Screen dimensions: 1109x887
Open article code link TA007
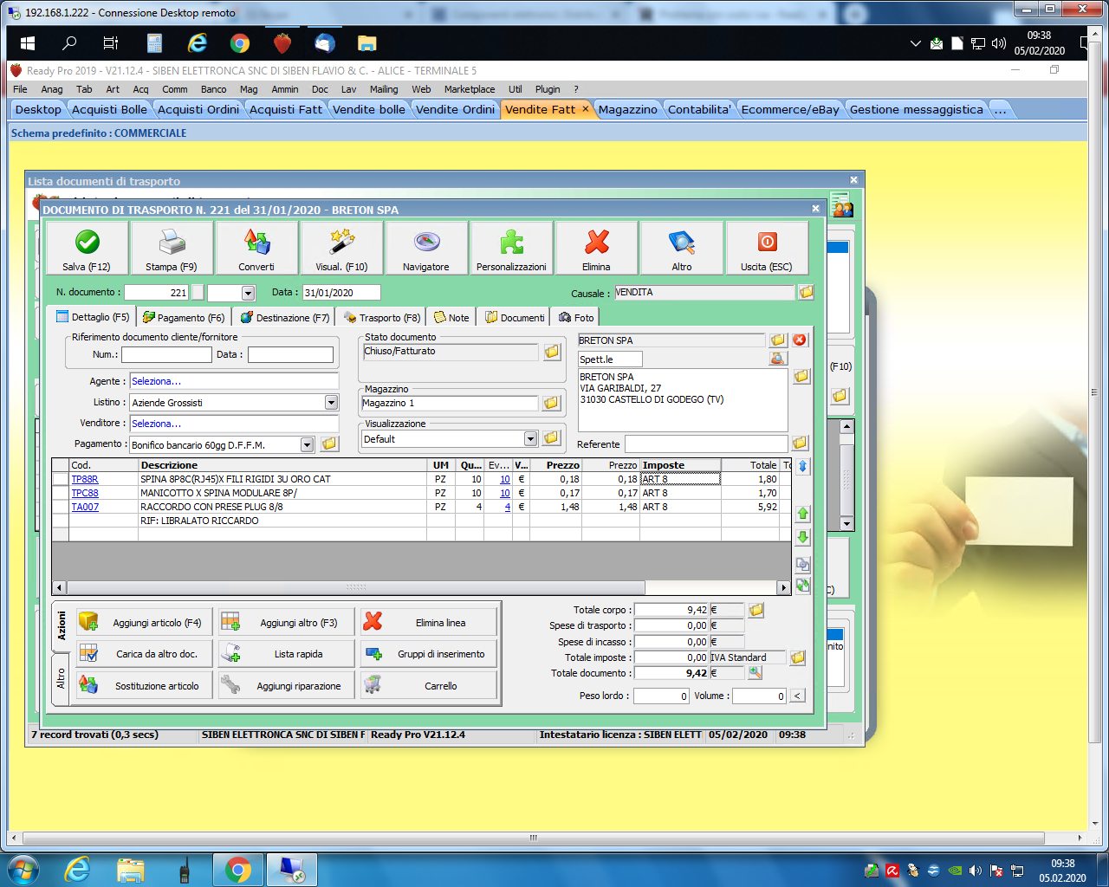coord(85,507)
